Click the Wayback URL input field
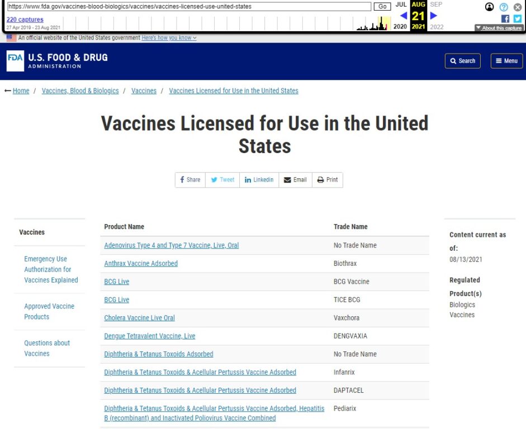The height and width of the screenshot is (429, 526). pyautogui.click(x=189, y=6)
